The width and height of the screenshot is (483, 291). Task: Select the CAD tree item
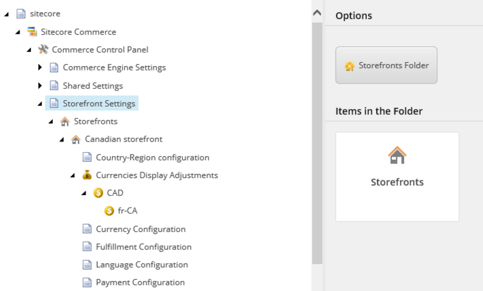pos(115,193)
